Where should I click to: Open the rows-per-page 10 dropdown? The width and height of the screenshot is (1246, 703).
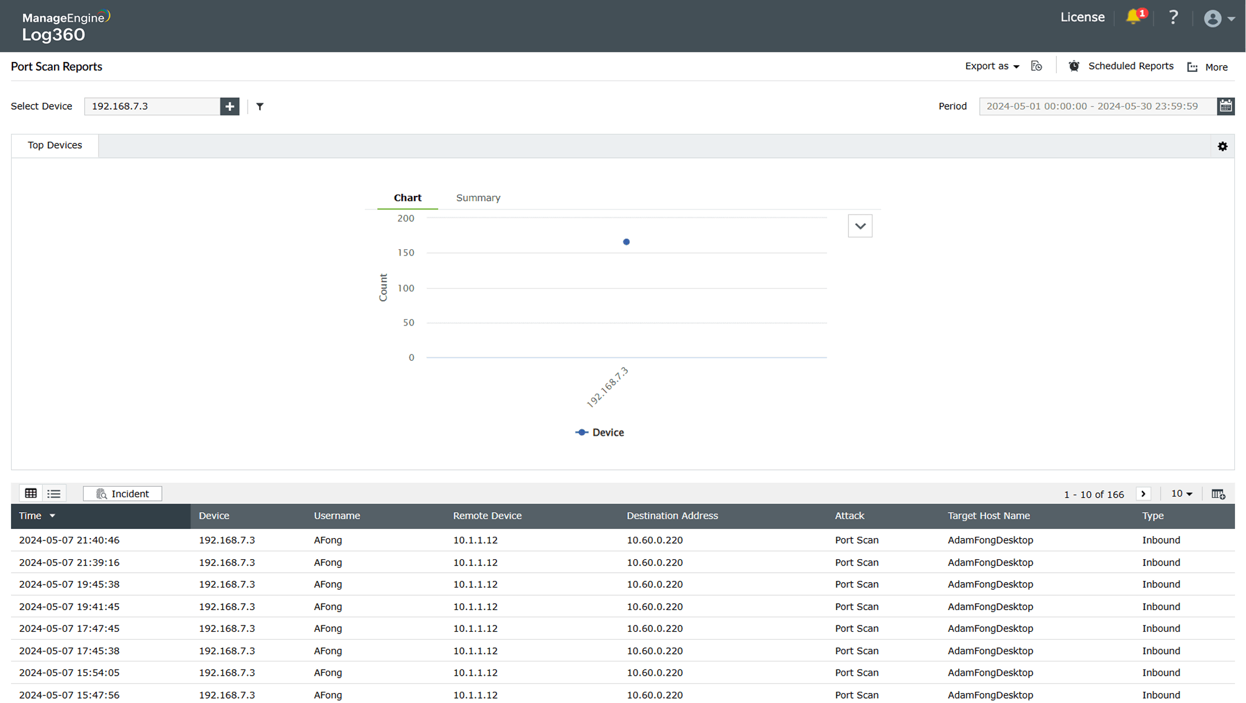point(1181,493)
